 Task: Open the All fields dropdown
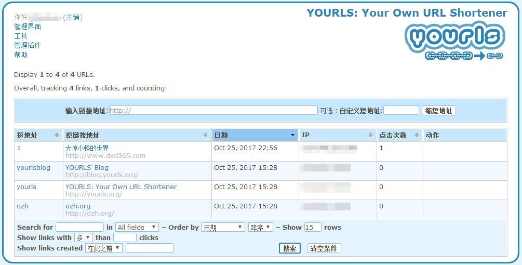coord(137,228)
